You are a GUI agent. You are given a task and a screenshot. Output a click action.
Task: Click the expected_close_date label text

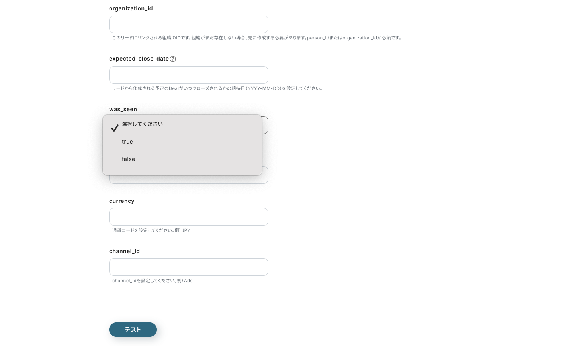(139, 59)
